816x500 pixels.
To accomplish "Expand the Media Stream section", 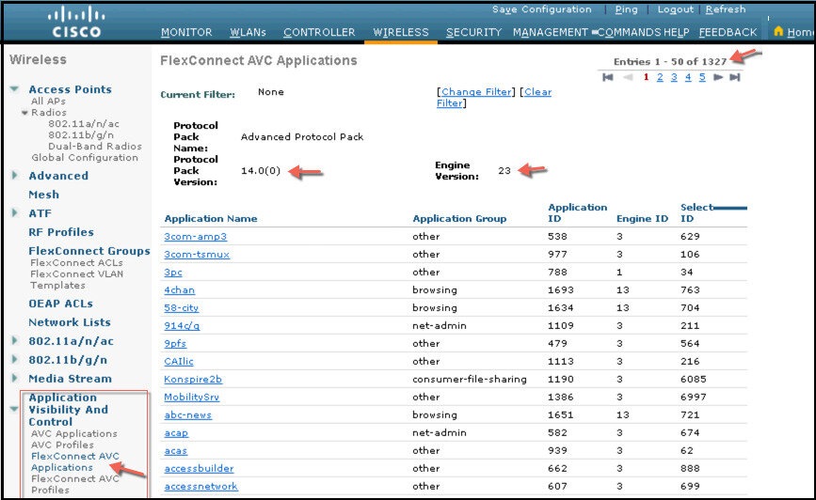I will (x=14, y=379).
